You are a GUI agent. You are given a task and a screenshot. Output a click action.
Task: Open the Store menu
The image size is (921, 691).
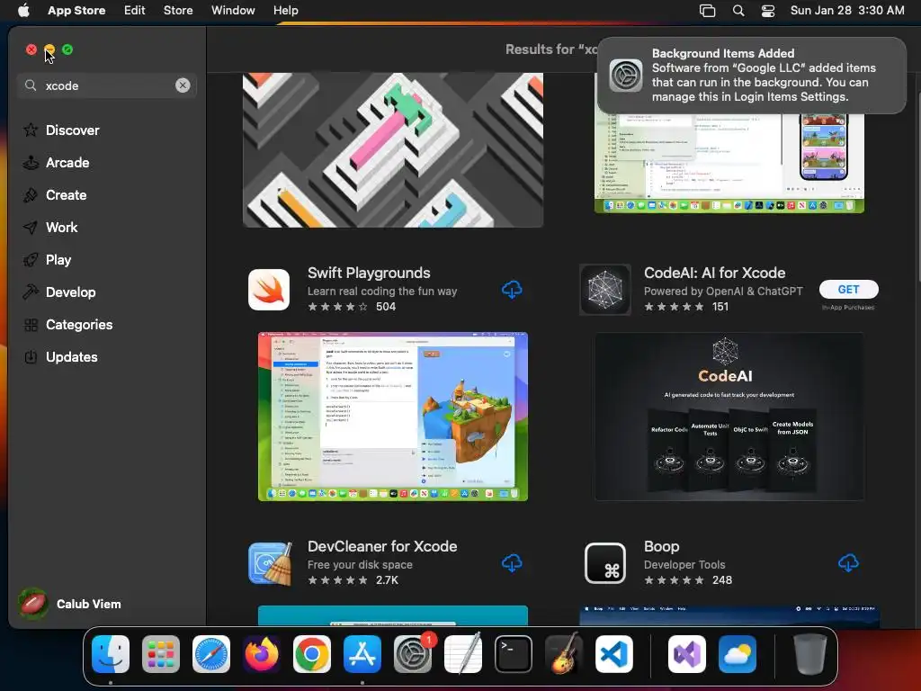(x=178, y=10)
